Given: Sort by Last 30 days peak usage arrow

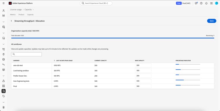Looking at the screenshot, I should [54, 60].
